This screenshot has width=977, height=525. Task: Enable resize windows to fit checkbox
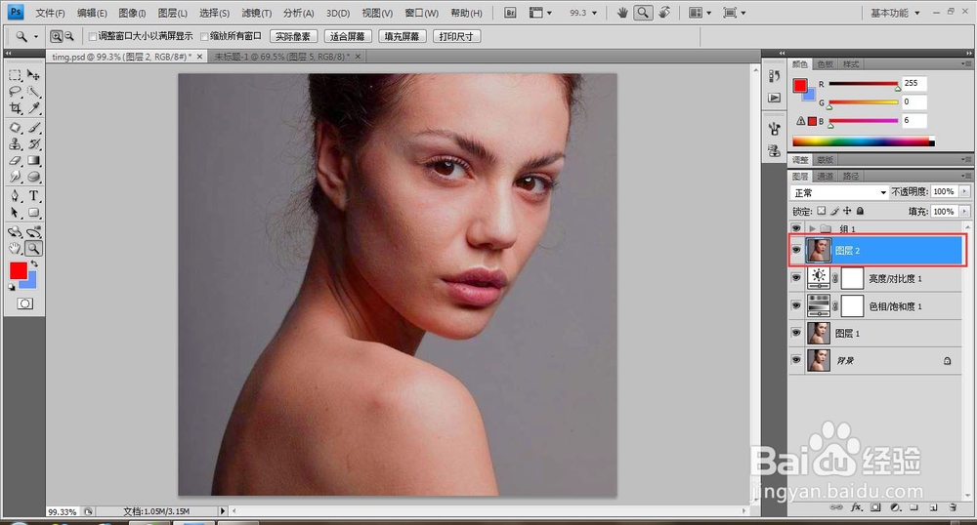(92, 37)
